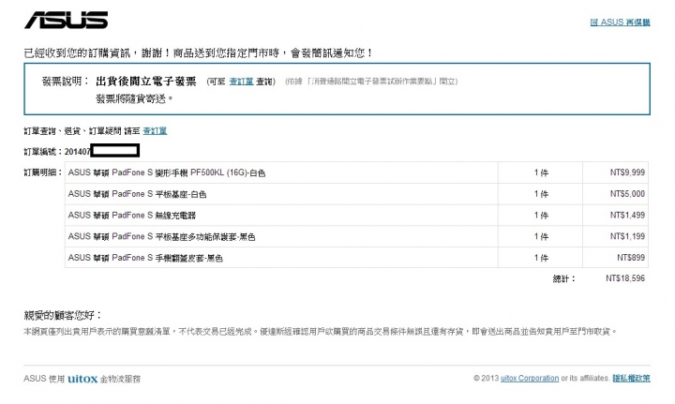Open the 隱私權政策 privacy policy link

[631, 378]
